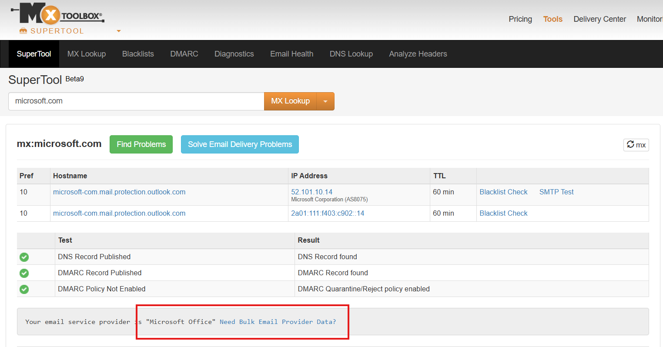Click the green check beside DNS Record Published
This screenshot has width=663, height=347.
click(x=24, y=257)
